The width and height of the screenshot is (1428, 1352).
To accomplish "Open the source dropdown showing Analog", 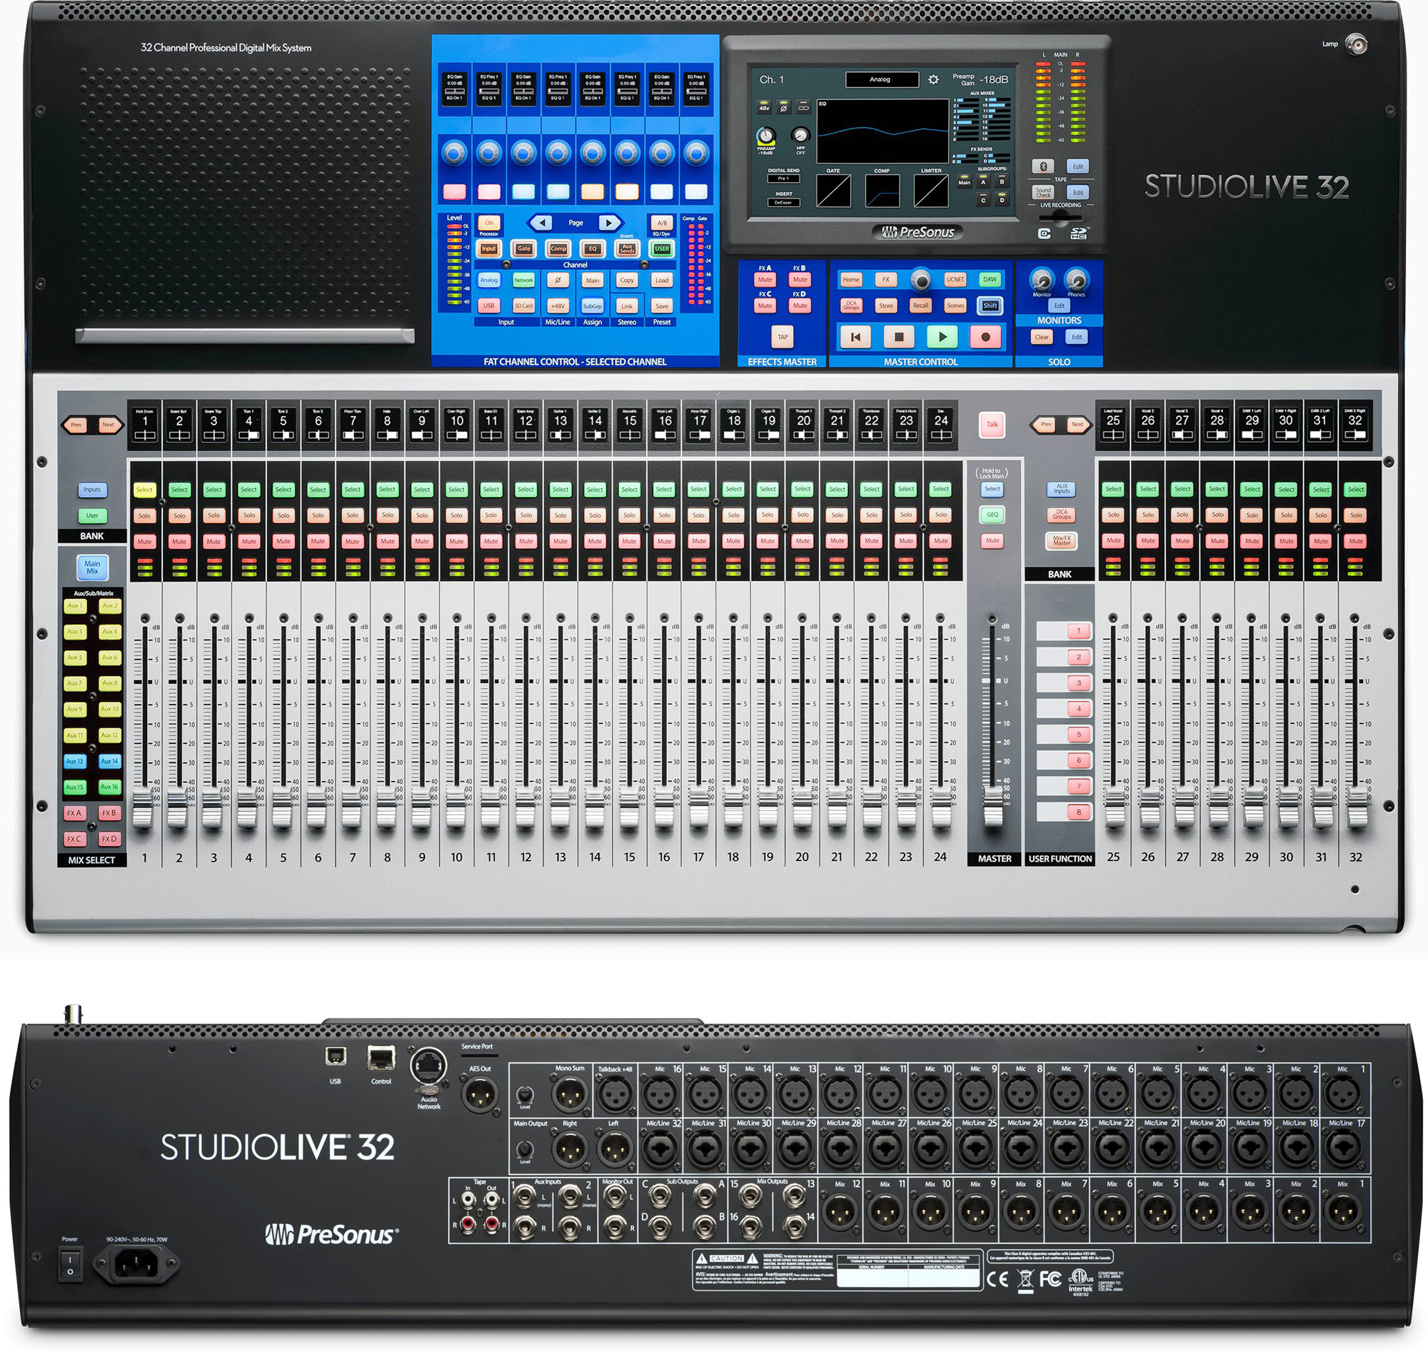I will [883, 79].
